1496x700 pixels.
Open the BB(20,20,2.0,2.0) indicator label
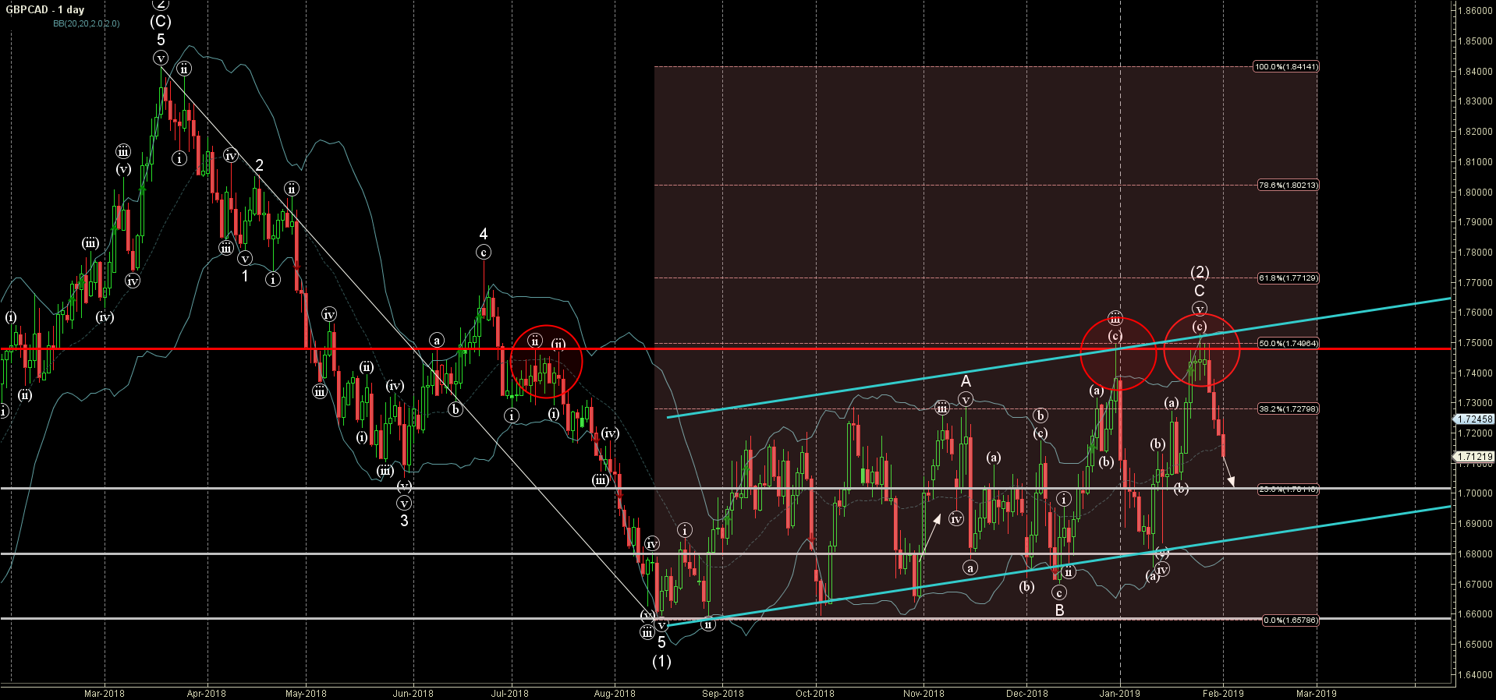point(86,23)
